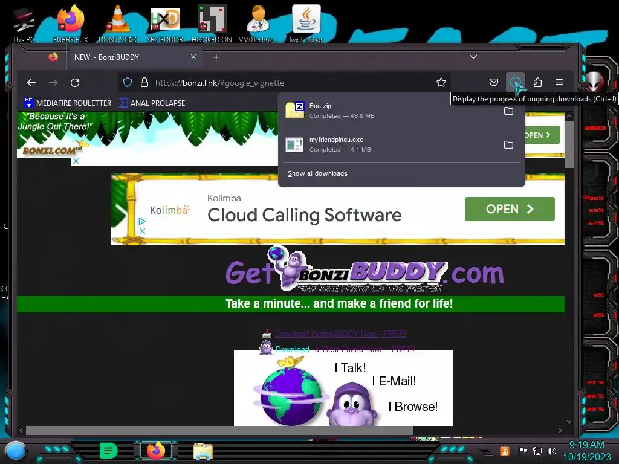The height and width of the screenshot is (464, 619).
Task: Open lwjgl_util.jar desktop icon
Action: point(306,24)
